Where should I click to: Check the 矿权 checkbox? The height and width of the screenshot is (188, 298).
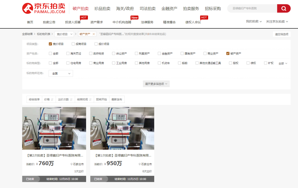[x=265, y=63]
